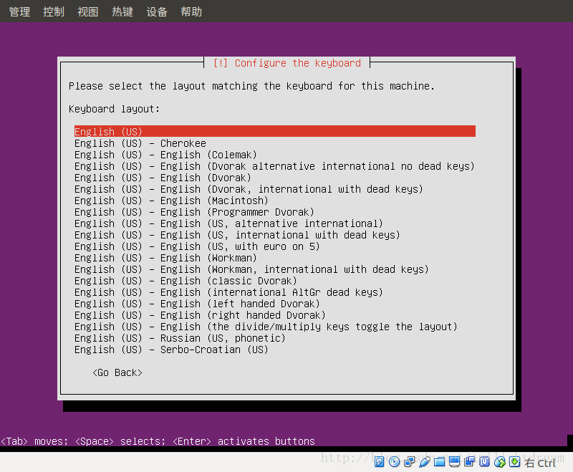
Task: Click the floppy disk status icon
Action: coord(409,462)
